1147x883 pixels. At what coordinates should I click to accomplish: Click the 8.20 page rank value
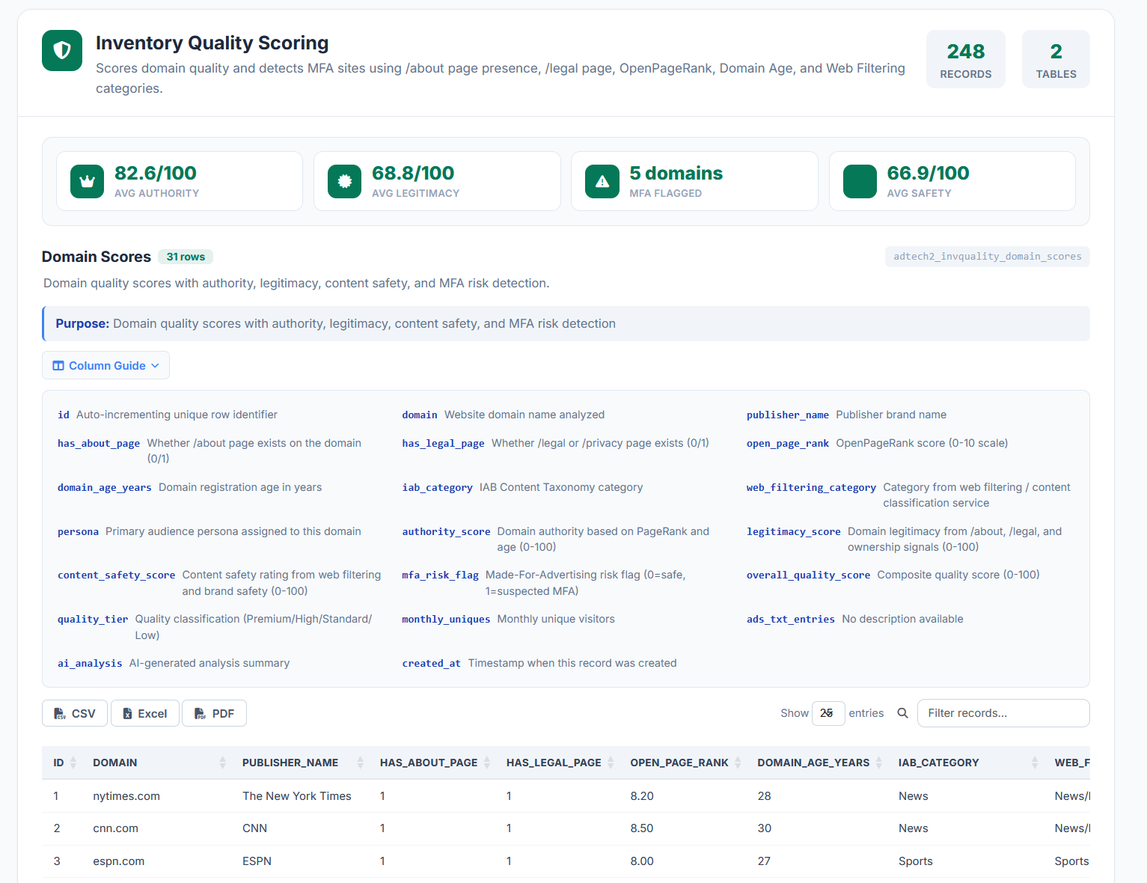pos(642,796)
